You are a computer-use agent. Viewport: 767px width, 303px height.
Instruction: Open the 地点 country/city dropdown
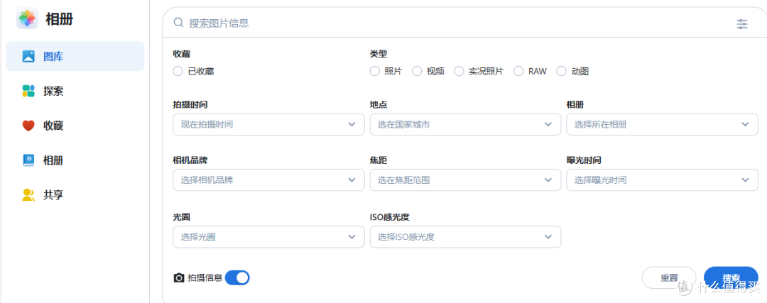click(465, 124)
